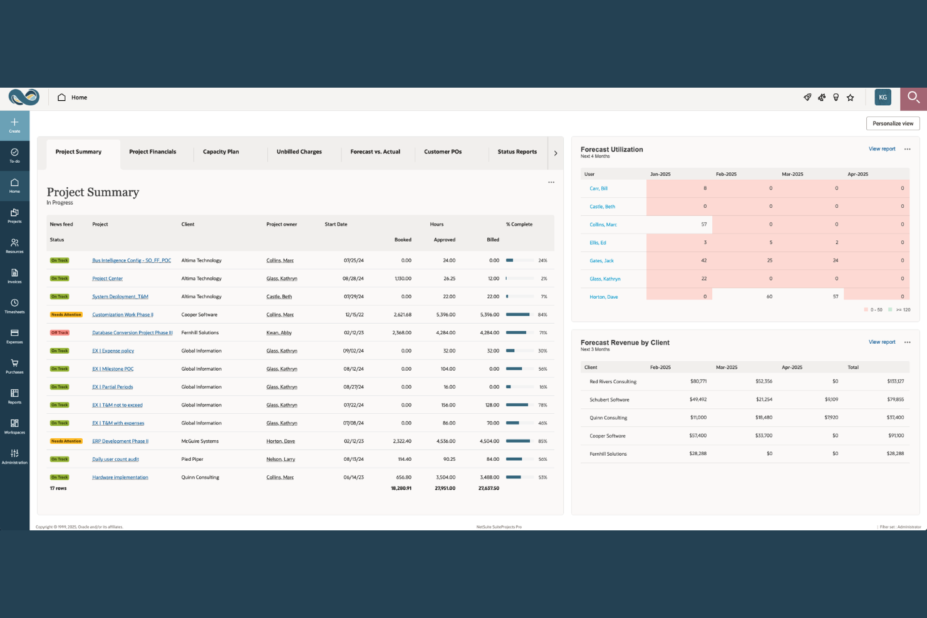Open the search magnifier button

tap(913, 97)
